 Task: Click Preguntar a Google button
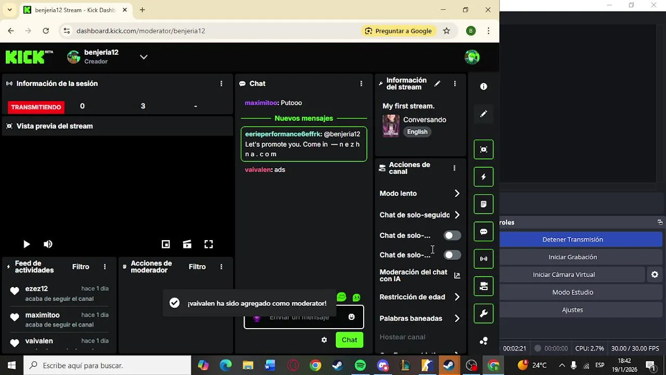click(x=399, y=31)
